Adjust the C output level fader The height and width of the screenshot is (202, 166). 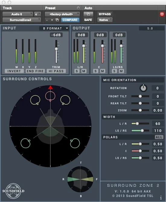pos(102,46)
